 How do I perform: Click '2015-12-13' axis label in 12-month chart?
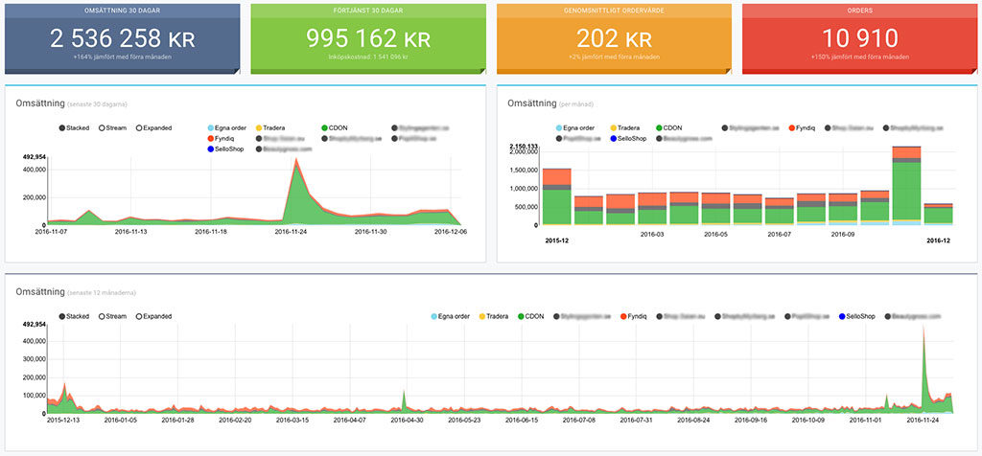click(63, 421)
